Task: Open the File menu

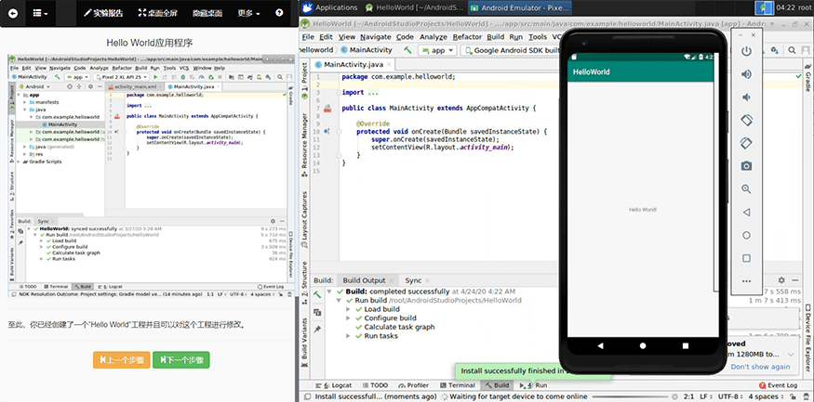Action: [308, 37]
